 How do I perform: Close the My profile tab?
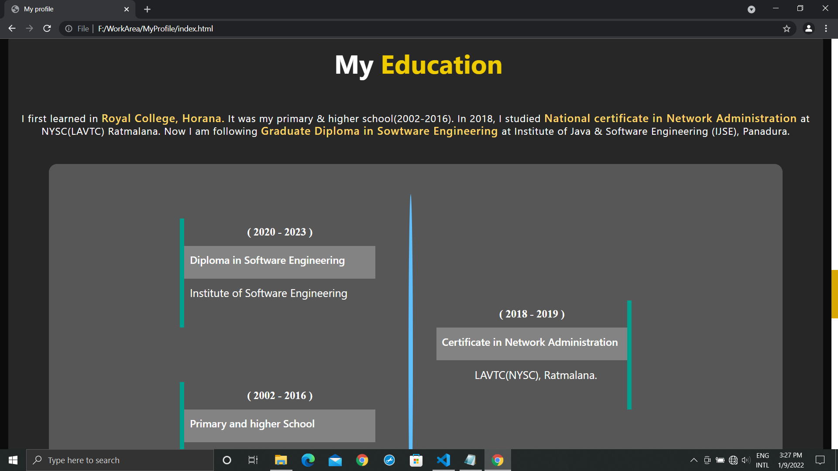click(x=127, y=9)
